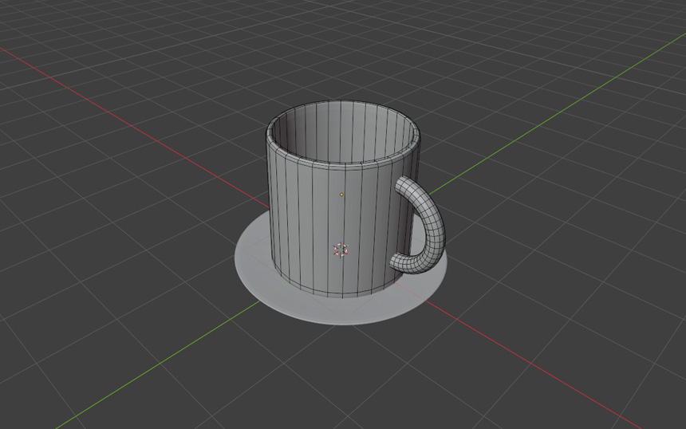Select the inner wall of the mug
686x429 pixels.
point(342,132)
